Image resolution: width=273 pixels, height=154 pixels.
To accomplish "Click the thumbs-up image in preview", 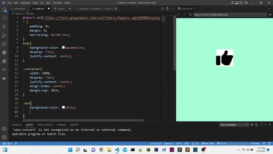I will 225,58.
